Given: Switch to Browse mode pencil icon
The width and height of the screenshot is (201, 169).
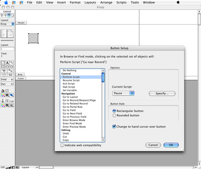Looking at the screenshot, I should click(2, 15).
